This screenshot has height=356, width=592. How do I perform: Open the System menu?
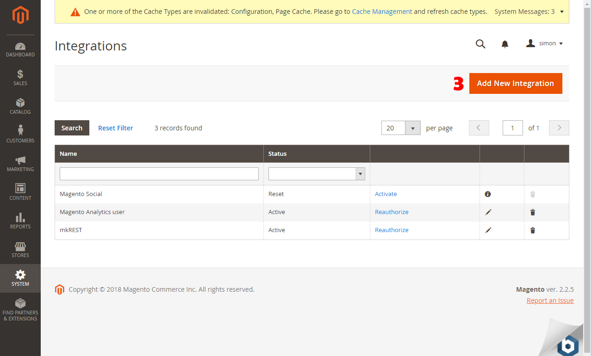(x=20, y=278)
